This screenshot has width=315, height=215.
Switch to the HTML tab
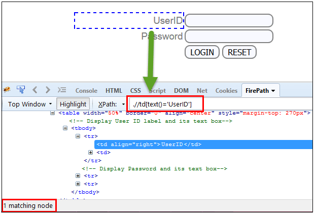pyautogui.click(x=114, y=91)
